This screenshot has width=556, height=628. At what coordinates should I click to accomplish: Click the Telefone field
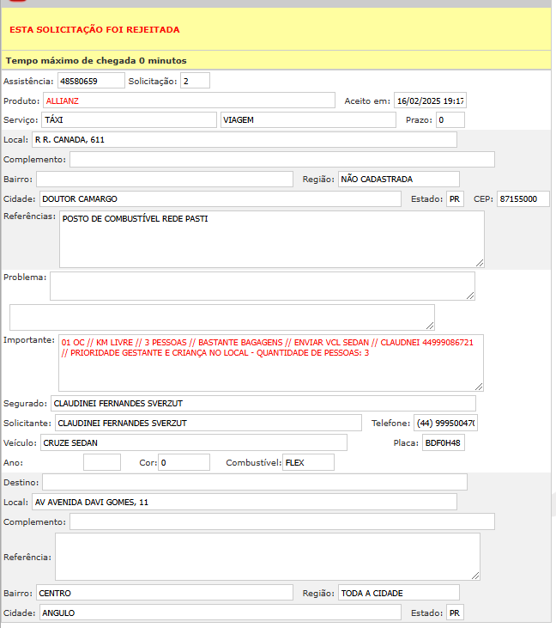445,423
